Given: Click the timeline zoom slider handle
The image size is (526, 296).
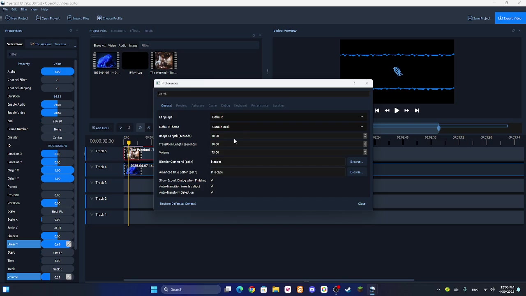Looking at the screenshot, I should pos(439,128).
